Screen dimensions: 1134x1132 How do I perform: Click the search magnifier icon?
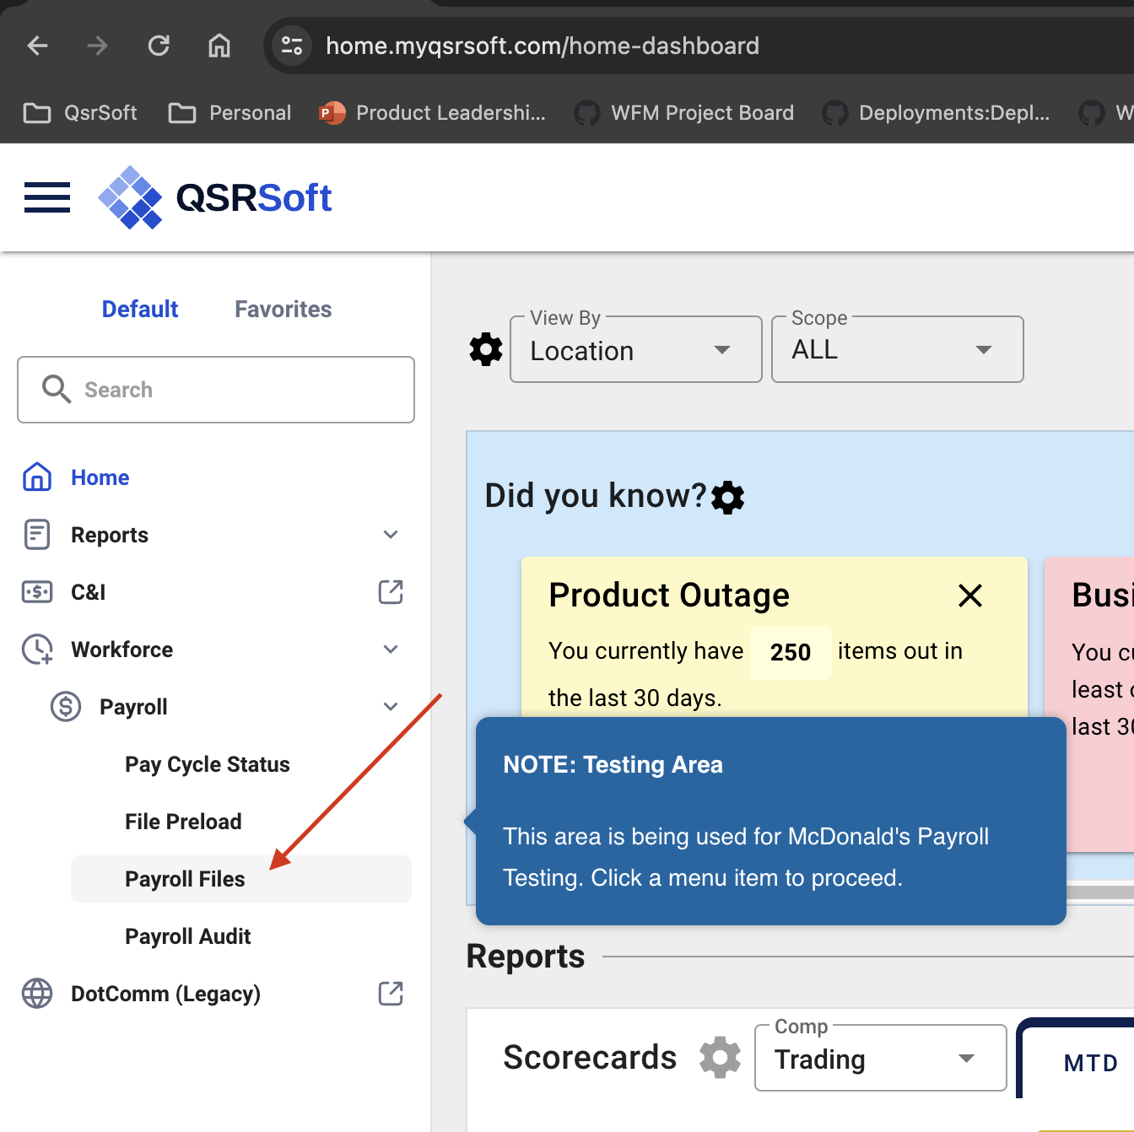coord(57,390)
